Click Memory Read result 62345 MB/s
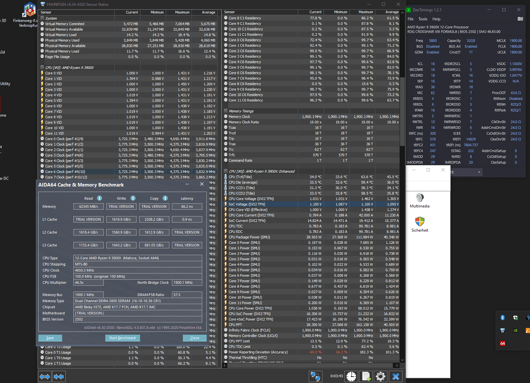Image resolution: width=530 pixels, height=383 pixels. coord(89,206)
